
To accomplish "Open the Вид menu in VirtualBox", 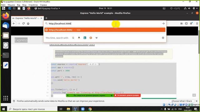I will click(x=19, y=5).
